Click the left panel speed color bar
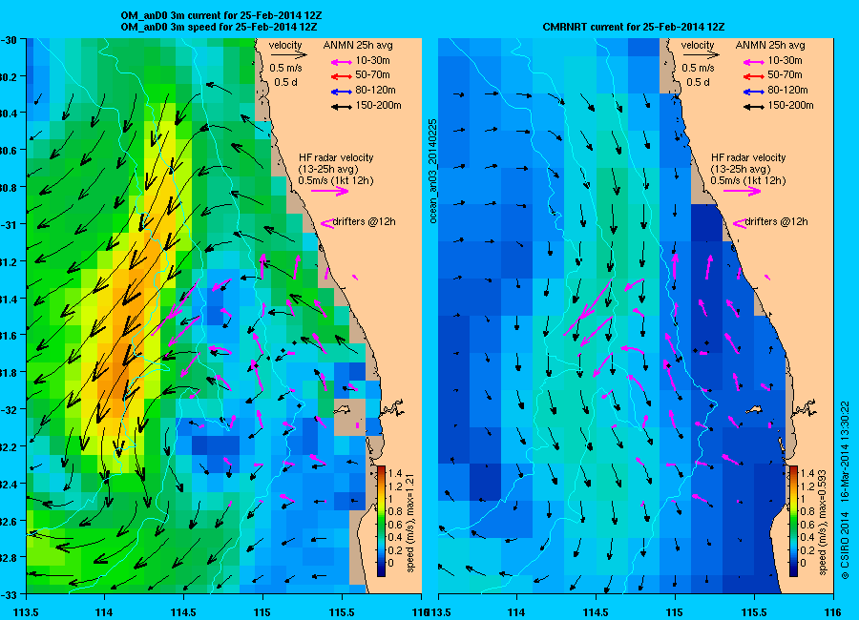 coord(381,522)
